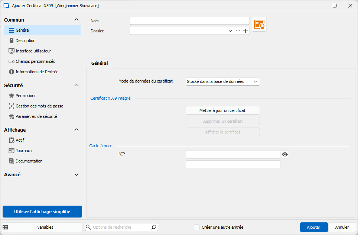This screenshot has height=235, width=358.
Task: Click the + icon to add a new folder
Action: tap(245, 31)
